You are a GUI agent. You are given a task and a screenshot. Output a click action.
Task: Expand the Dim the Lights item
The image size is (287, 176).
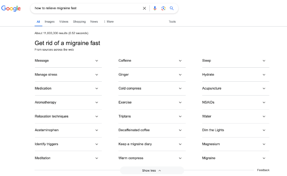[235, 130]
